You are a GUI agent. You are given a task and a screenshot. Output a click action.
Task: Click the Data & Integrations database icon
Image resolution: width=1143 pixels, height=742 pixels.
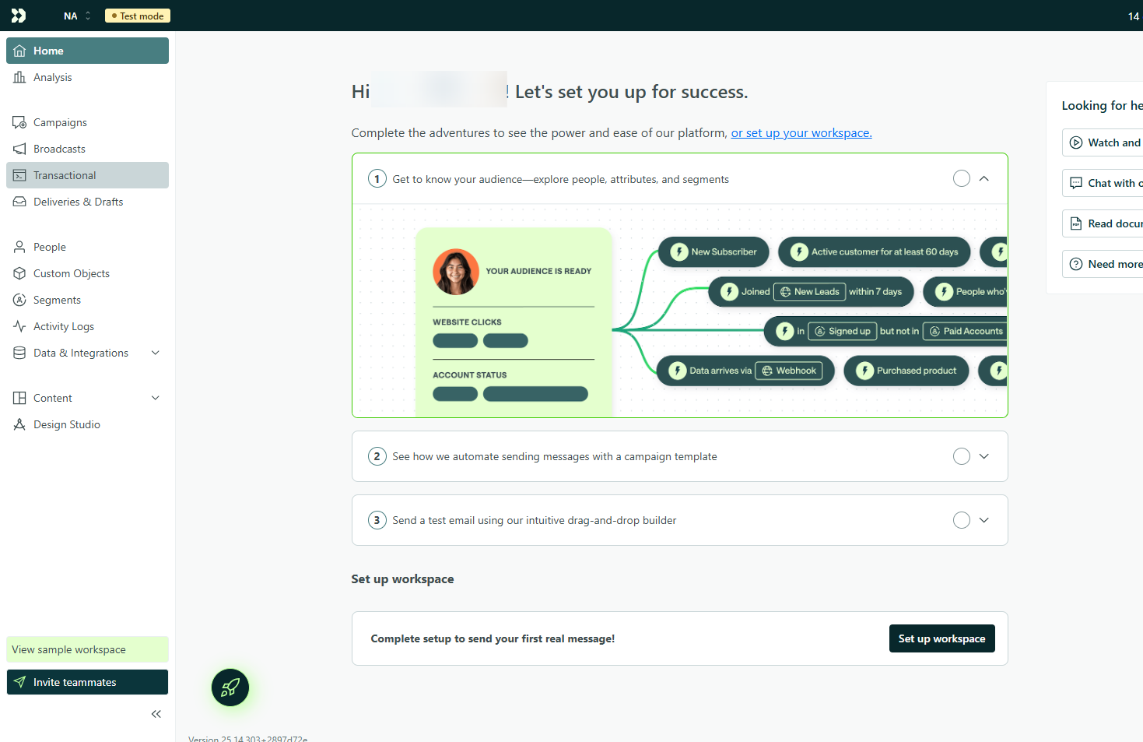tap(19, 353)
